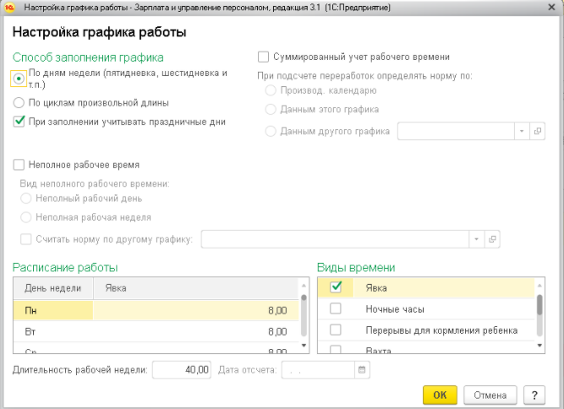Viewport: 564px width, 409px height.
Task: Click the 1C application logo icon
Action: point(9,8)
